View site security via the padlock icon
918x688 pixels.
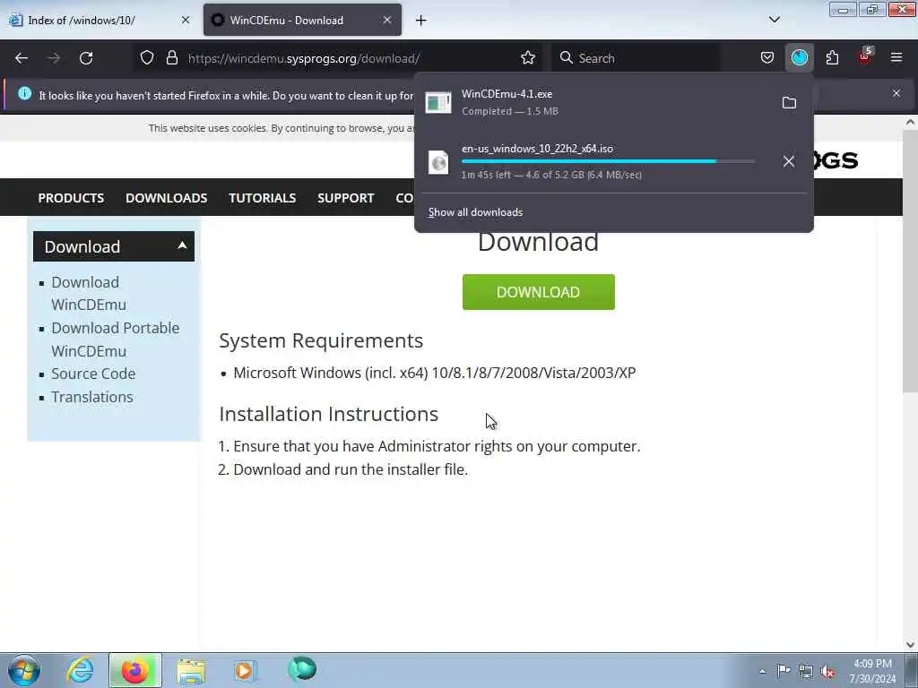[x=171, y=58]
